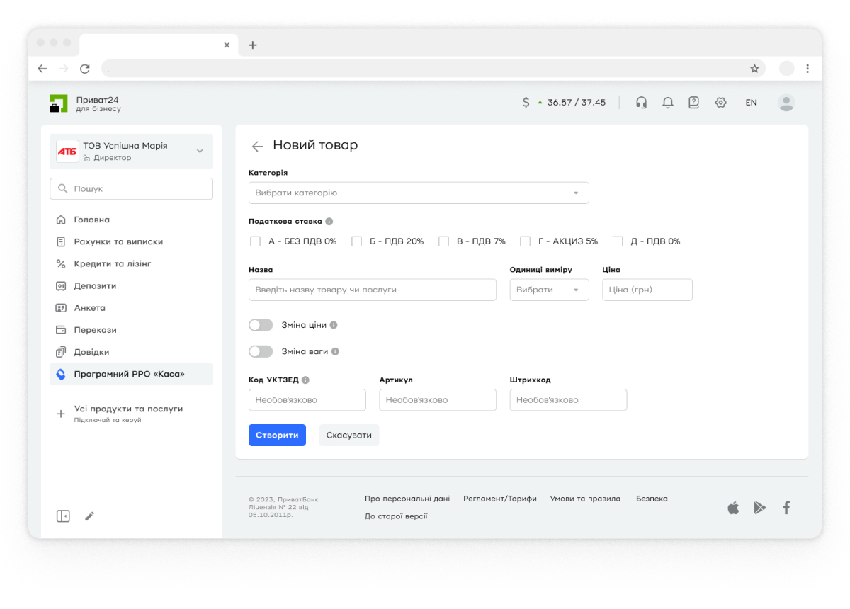Viewport: 850px width, 609px height.
Task: Go back using arrow beside Новий товар
Action: 257,146
